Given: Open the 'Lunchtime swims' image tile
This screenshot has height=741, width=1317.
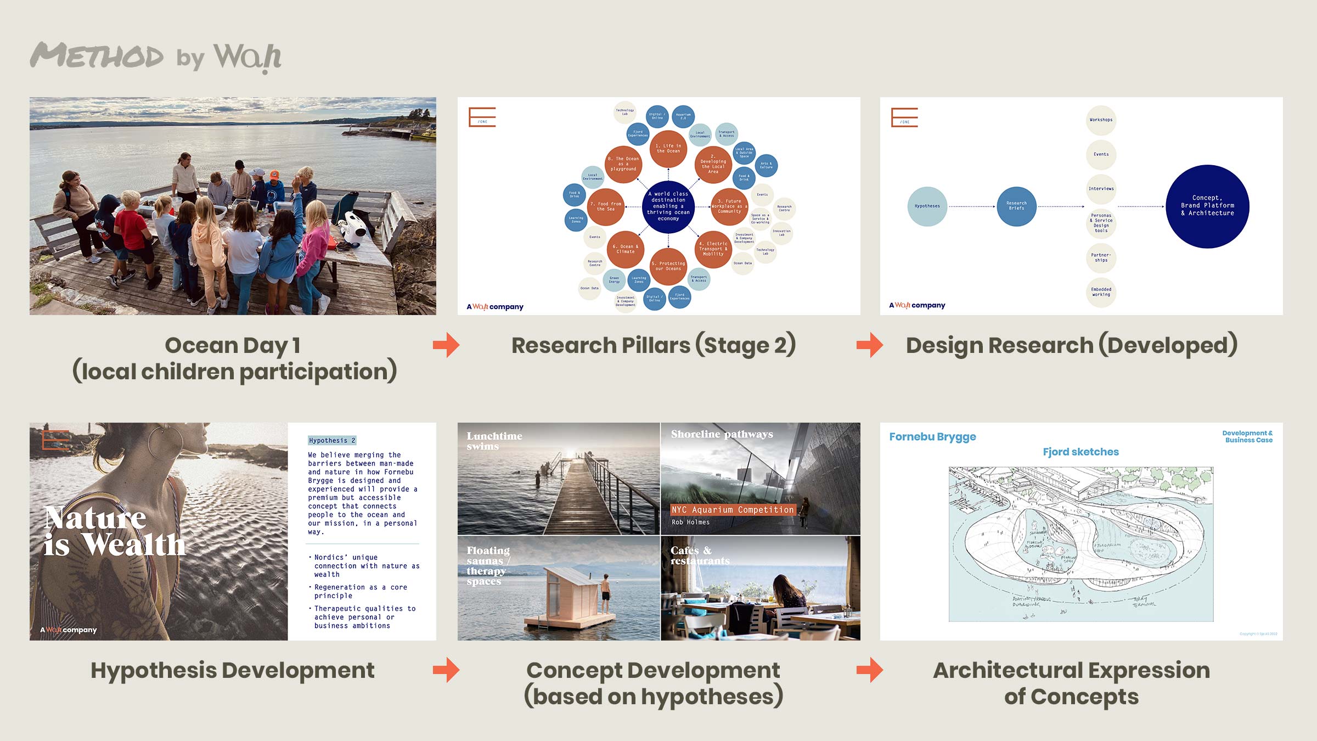Looking at the screenshot, I should click(x=558, y=479).
